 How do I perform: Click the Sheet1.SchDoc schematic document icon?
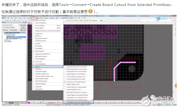tap(7, 36)
